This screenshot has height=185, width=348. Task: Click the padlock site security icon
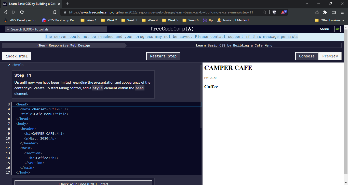(x=65, y=12)
